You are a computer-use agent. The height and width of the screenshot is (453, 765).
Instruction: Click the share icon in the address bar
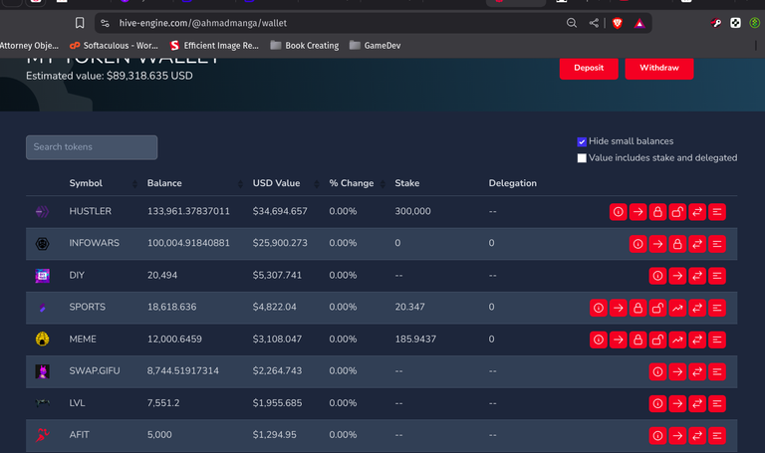click(x=594, y=23)
